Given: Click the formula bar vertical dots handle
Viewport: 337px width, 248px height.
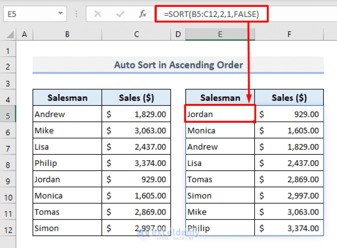Looking at the screenshot, I should click(x=76, y=14).
